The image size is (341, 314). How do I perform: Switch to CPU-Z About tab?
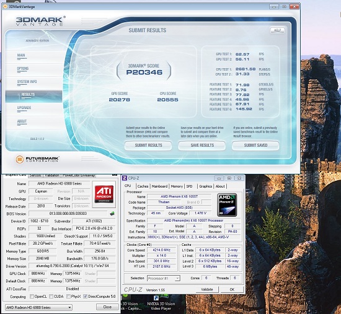click(x=220, y=186)
